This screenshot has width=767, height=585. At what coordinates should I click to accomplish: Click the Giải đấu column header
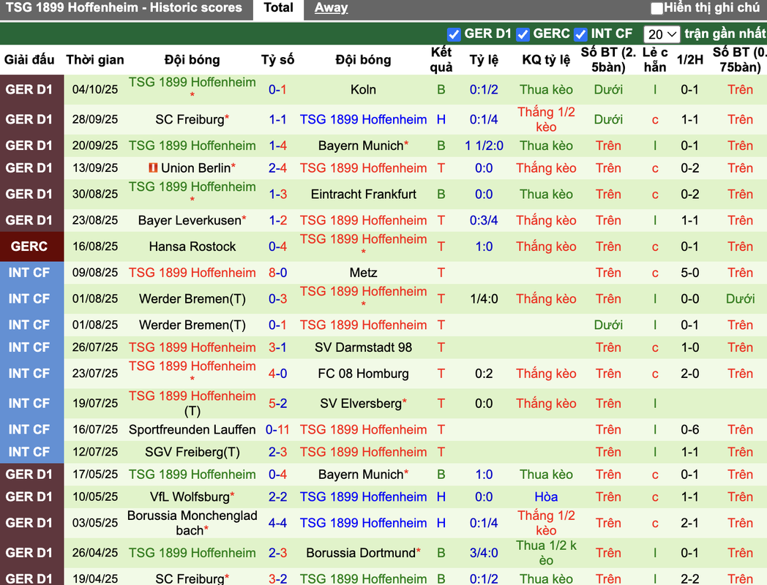click(29, 60)
